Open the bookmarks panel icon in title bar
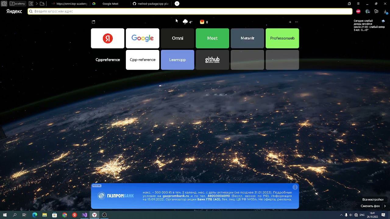Viewport: 390px width, 219px height. [x=349, y=4]
